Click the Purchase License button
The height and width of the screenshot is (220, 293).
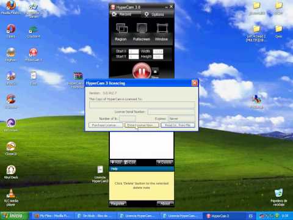tap(106, 125)
